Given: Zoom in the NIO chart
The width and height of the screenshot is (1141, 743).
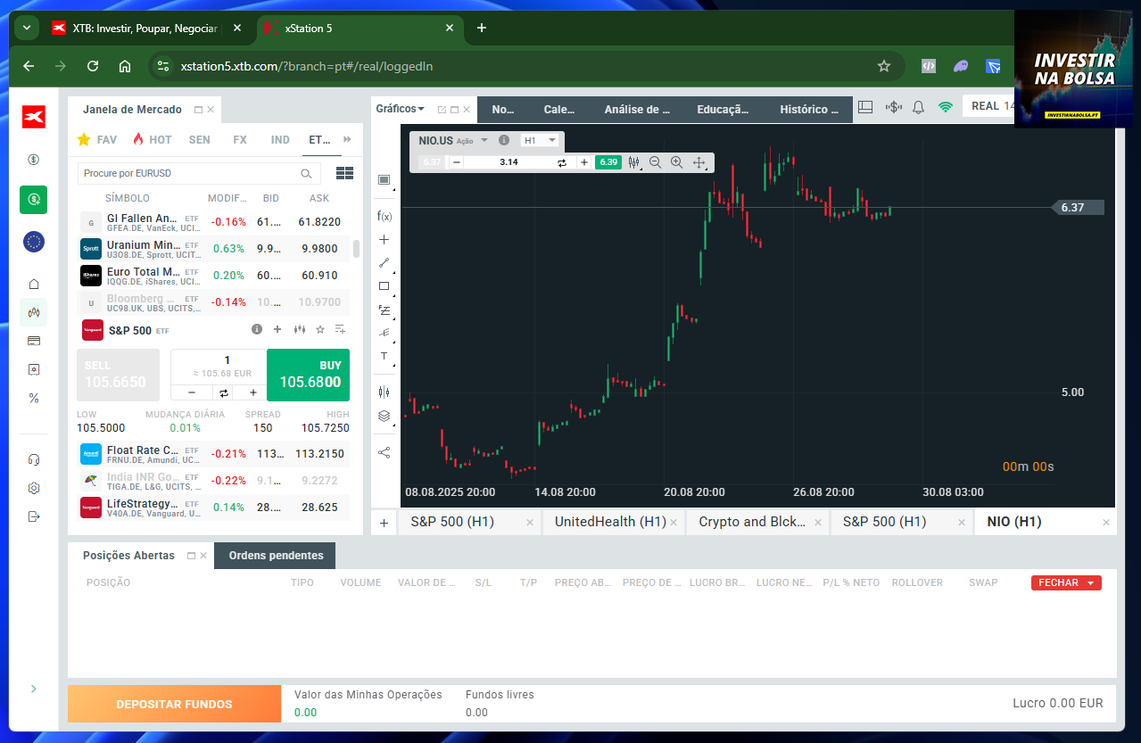Looking at the screenshot, I should pos(676,162).
